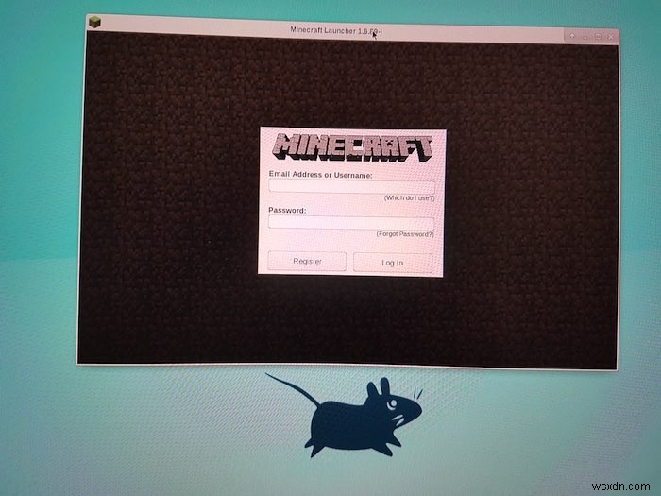Click the pin/shade button in the title bar
Image resolution: width=661 pixels, height=496 pixels.
coord(572,36)
